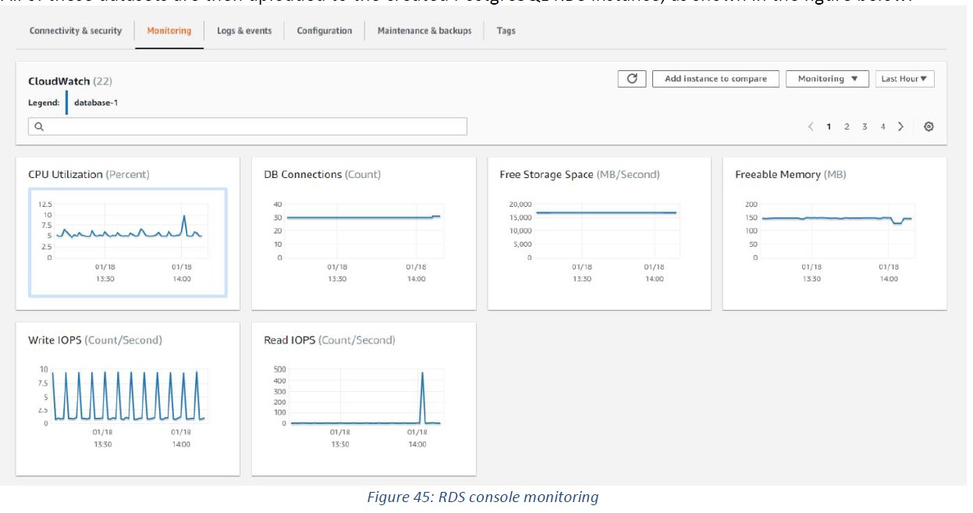Screen dimensions: 973x513
Task: Click inside the CloudWatch metrics search field
Action: pyautogui.click(x=250, y=126)
